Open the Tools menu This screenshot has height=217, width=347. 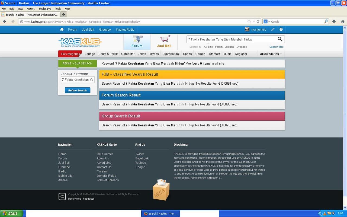point(58,9)
